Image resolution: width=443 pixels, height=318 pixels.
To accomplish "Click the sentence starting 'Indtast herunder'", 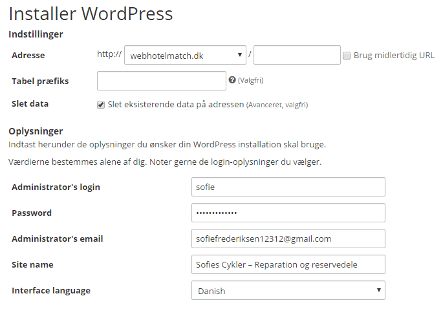I will [167, 145].
